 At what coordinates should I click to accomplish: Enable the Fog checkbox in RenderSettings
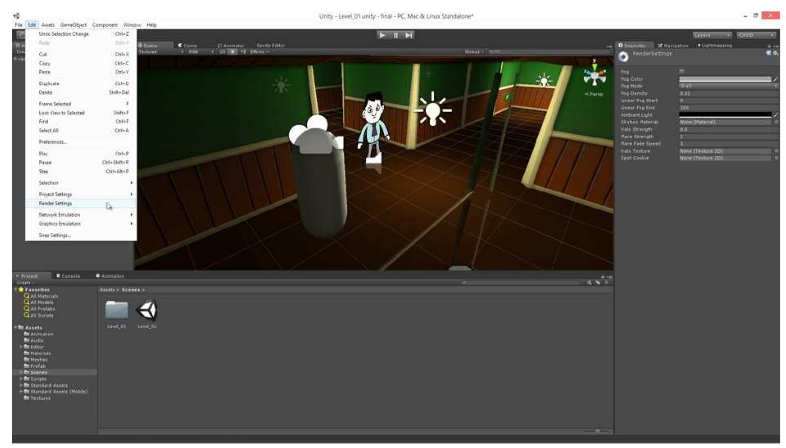coord(681,71)
